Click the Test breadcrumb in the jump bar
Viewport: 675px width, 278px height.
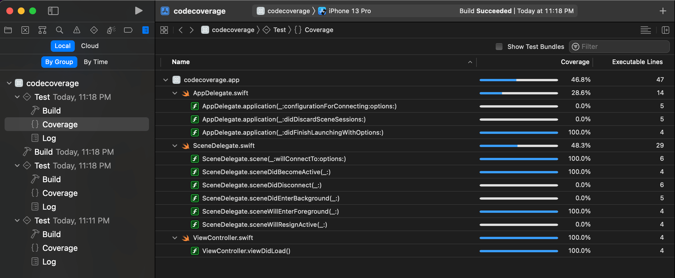[274, 30]
